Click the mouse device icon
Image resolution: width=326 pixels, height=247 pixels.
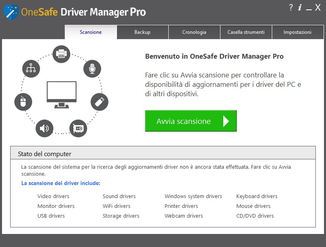coord(23,102)
